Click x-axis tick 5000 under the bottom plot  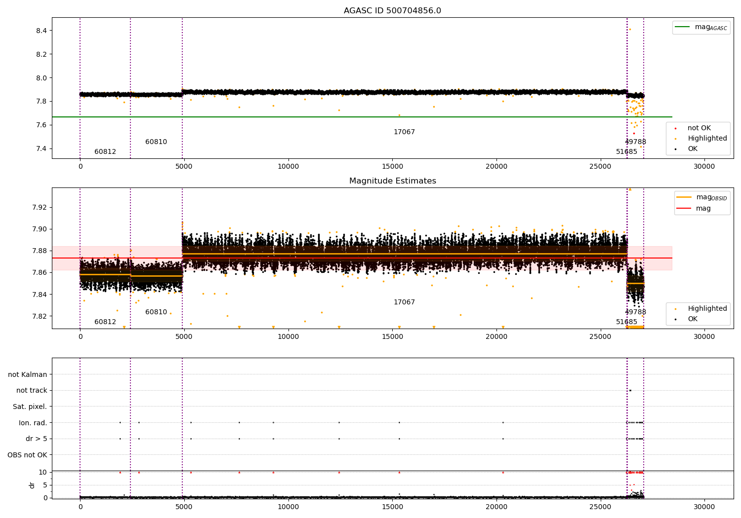(184, 507)
